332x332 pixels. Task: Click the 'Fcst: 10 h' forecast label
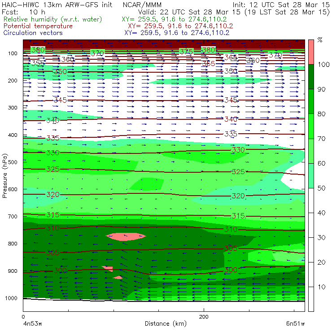[x=23, y=12]
